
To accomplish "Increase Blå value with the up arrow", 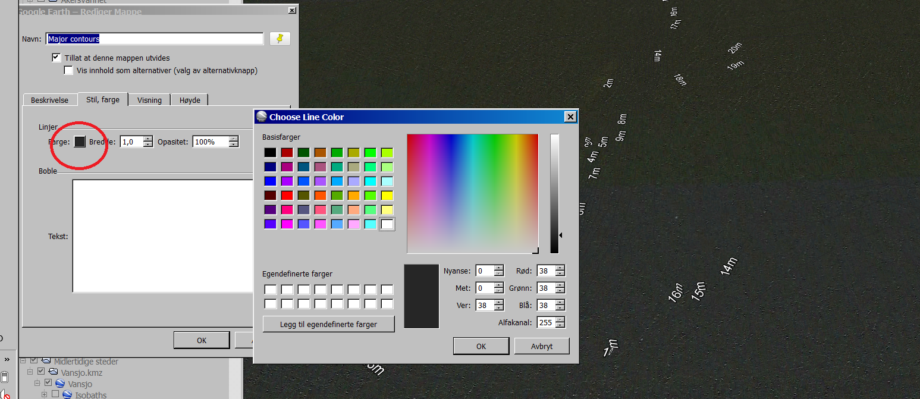I will click(x=560, y=302).
